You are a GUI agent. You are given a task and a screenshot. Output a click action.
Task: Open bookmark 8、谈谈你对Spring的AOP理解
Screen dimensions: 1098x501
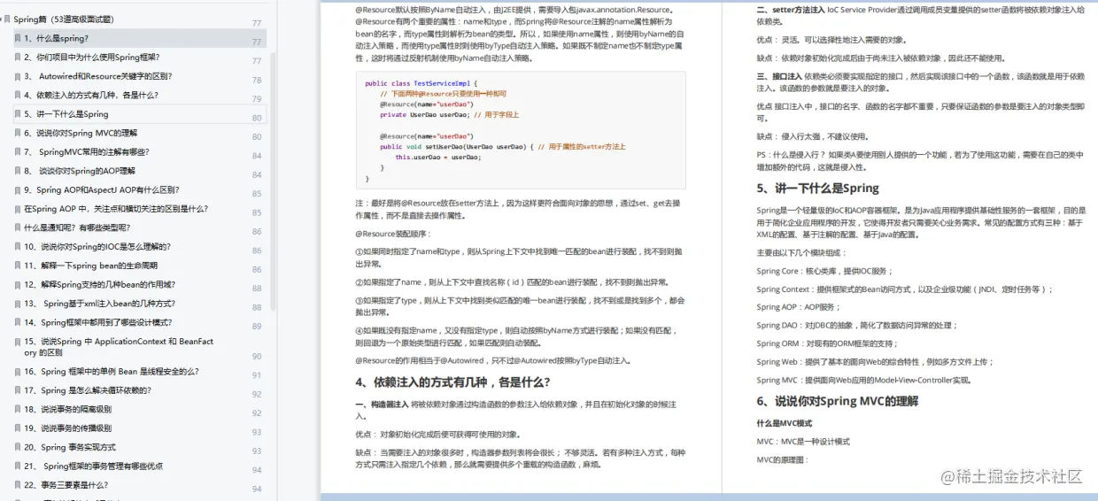coord(80,171)
